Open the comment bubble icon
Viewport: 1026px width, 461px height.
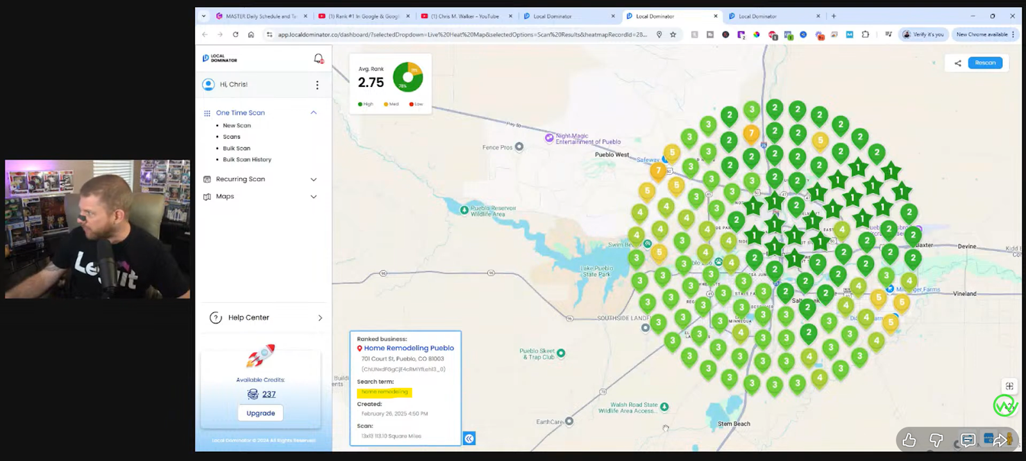[968, 440]
